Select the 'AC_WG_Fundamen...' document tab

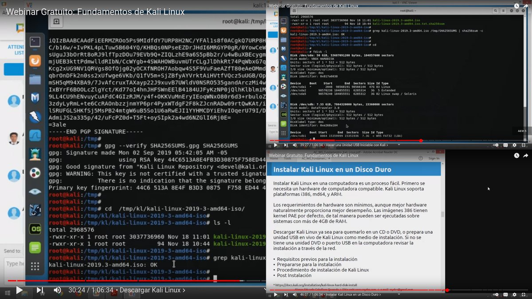314,158
